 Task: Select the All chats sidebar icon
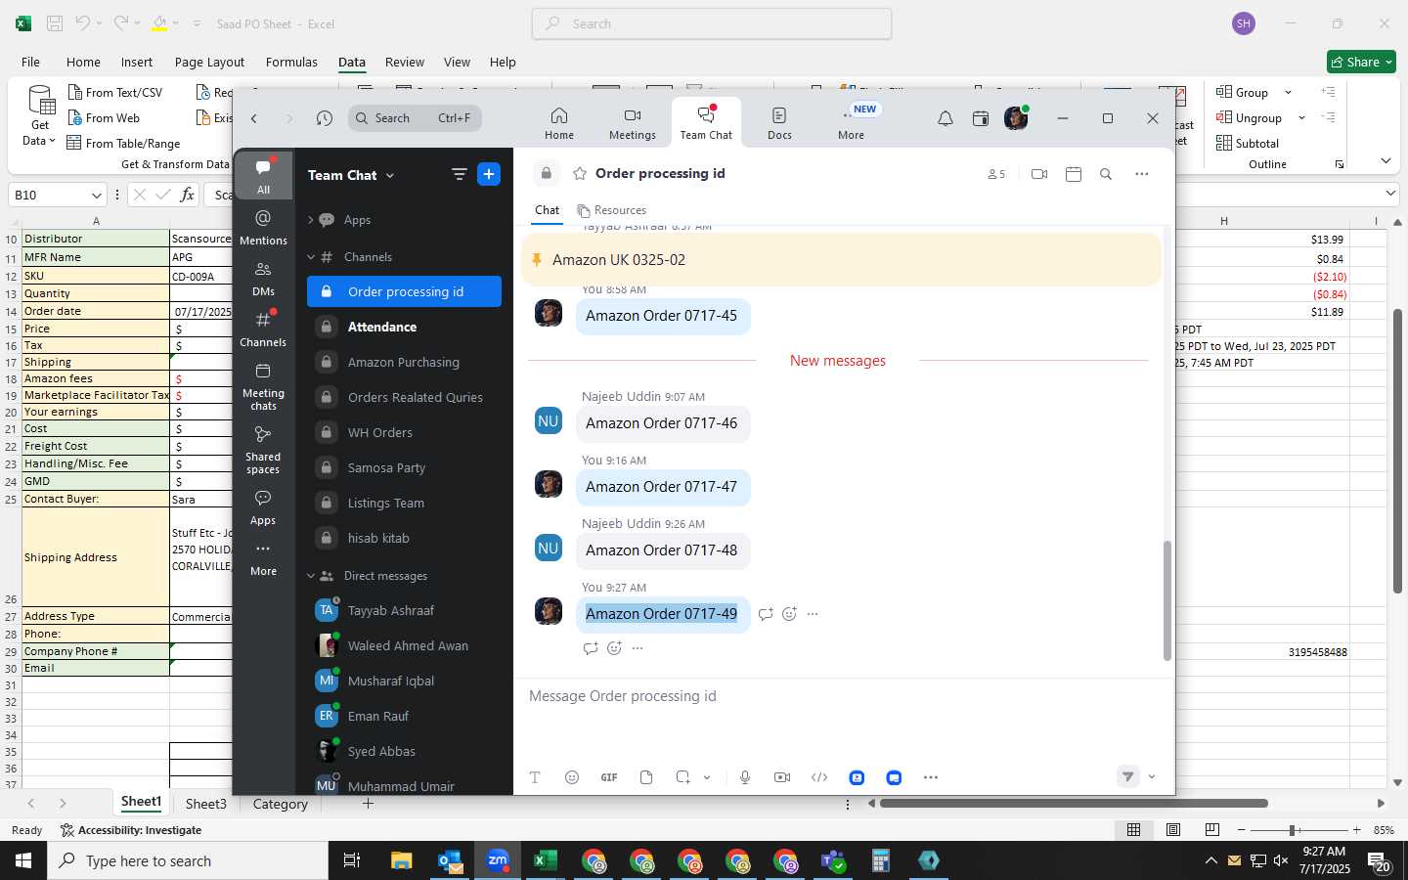263,176
